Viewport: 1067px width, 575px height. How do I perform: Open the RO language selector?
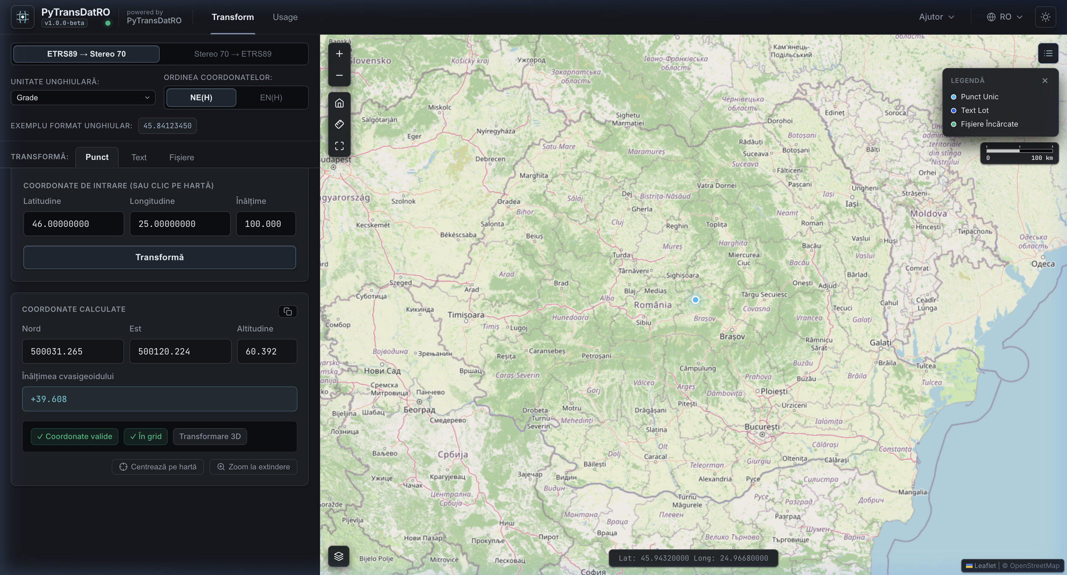(1005, 17)
